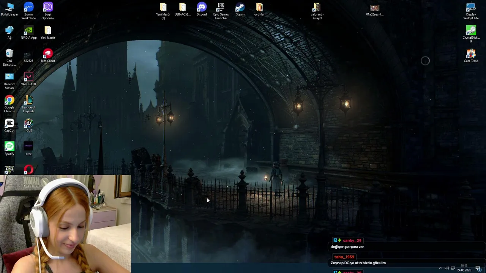Click the webcam overlay feed

[x=65, y=224]
